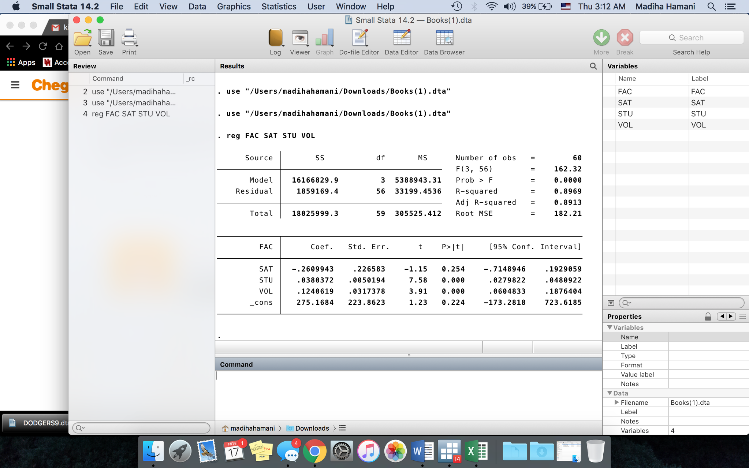This screenshot has width=749, height=468.
Task: Toggle the Variables panel lock
Action: [x=708, y=317]
